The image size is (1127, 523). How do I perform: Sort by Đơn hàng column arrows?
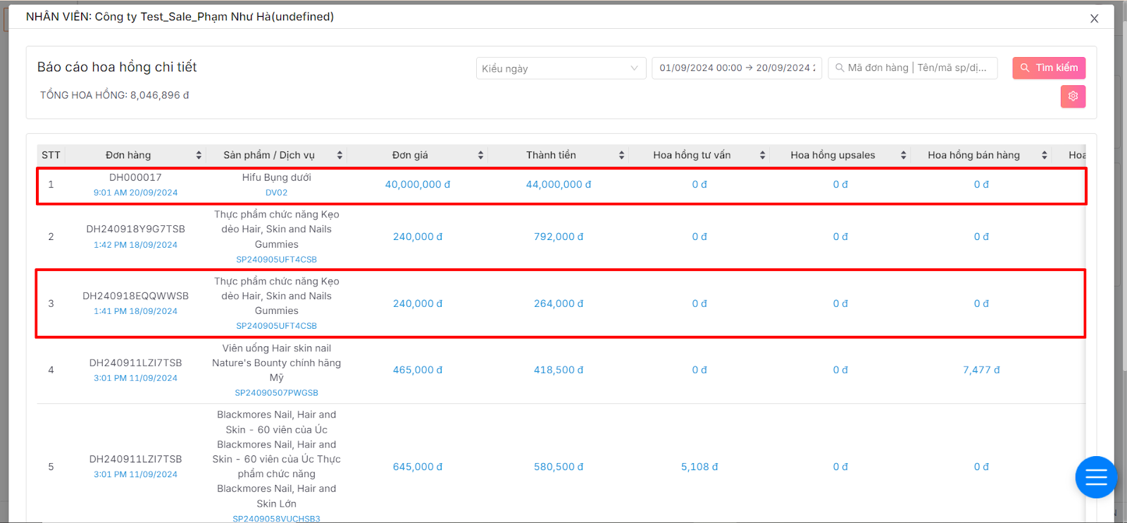(x=199, y=156)
